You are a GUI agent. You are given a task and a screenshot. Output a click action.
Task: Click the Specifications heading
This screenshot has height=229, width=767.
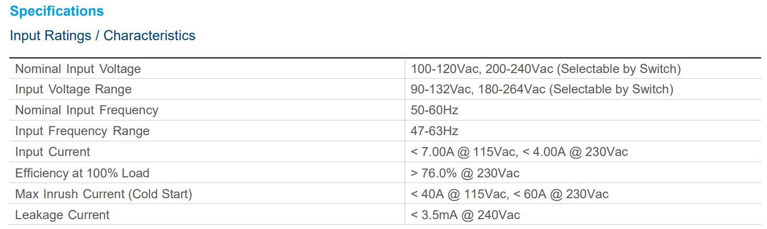coord(57,11)
